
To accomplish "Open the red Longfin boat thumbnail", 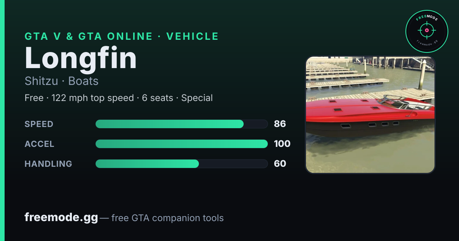I will 370,115.
